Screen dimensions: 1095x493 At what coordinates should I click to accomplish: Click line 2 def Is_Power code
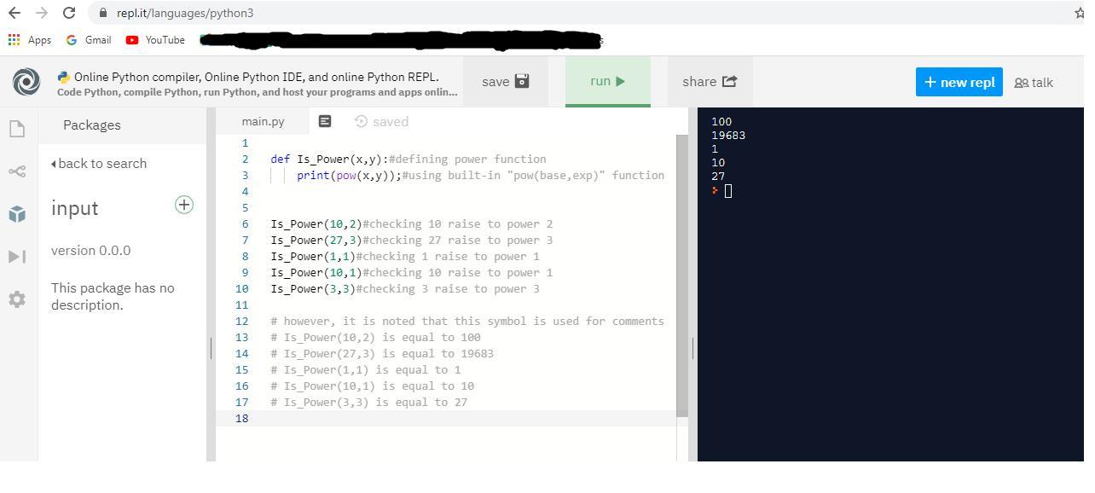click(x=408, y=159)
